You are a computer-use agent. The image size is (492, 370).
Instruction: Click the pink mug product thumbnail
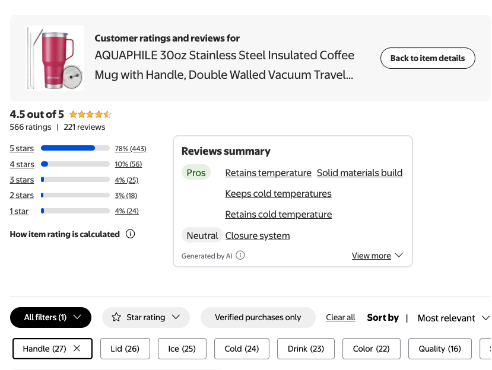click(55, 58)
